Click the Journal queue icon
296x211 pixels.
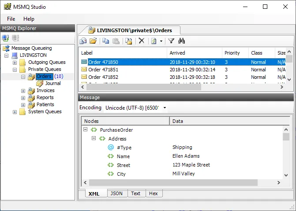(x=40, y=84)
